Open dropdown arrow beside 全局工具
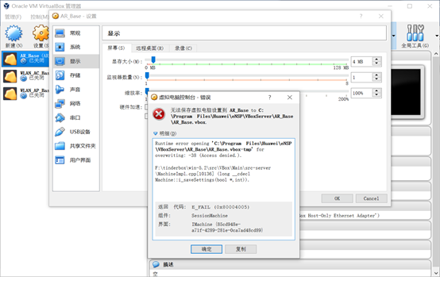This screenshot has width=440, height=288. [437, 36]
